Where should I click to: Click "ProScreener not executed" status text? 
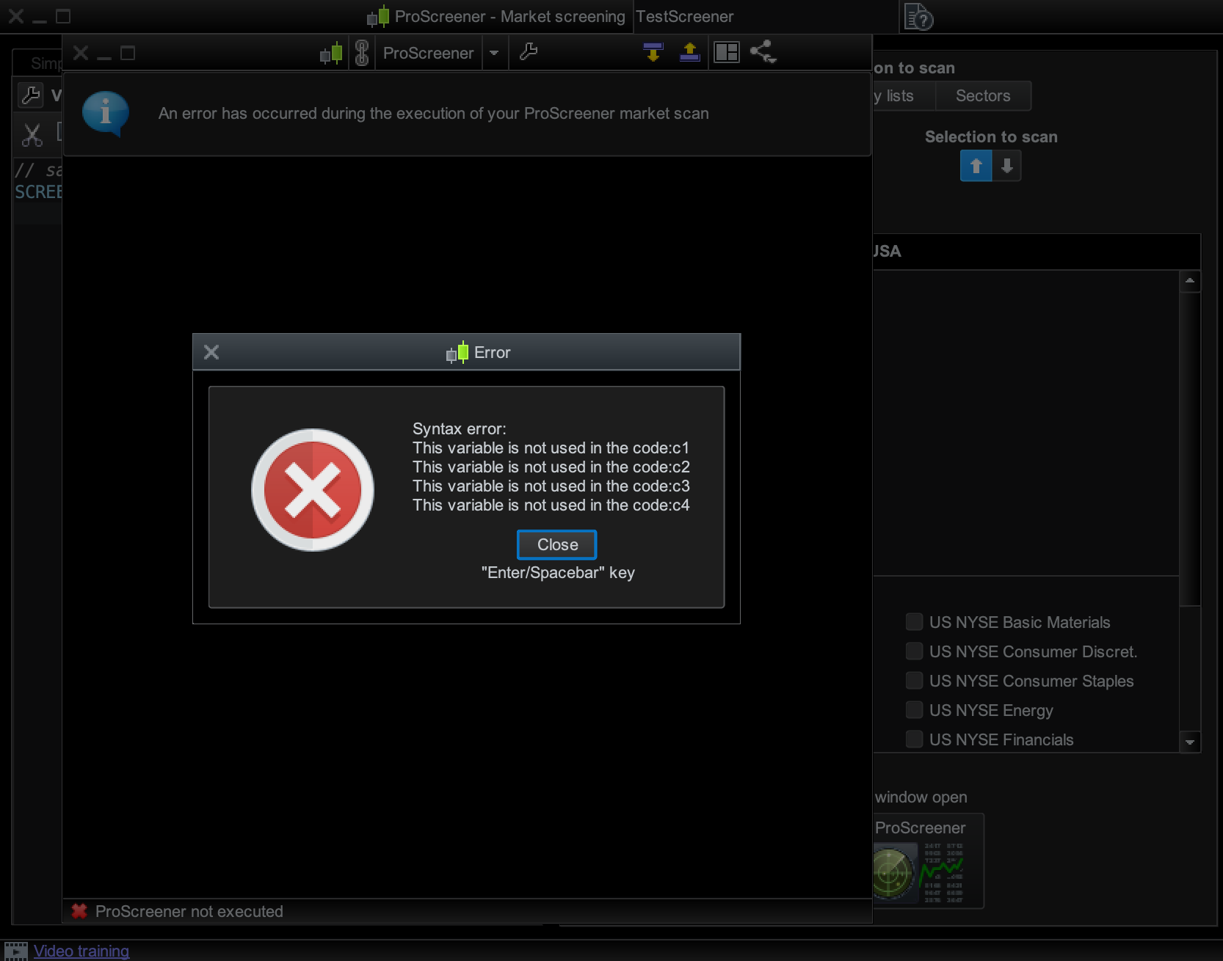[x=189, y=911]
